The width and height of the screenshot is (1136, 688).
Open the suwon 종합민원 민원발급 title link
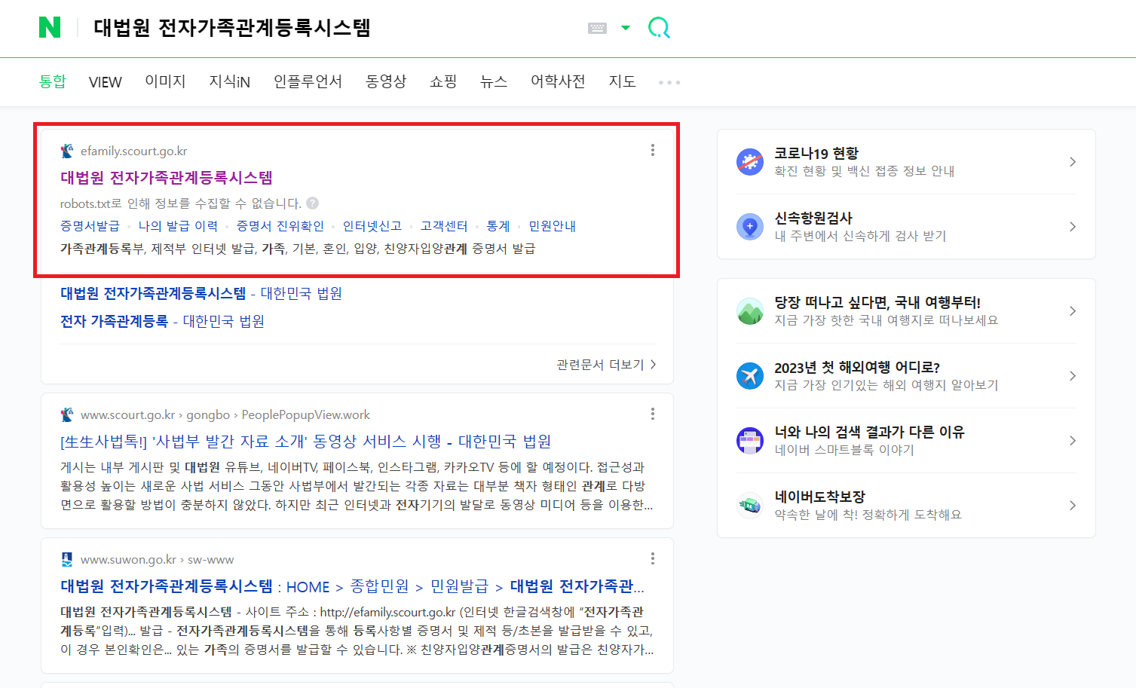(352, 586)
